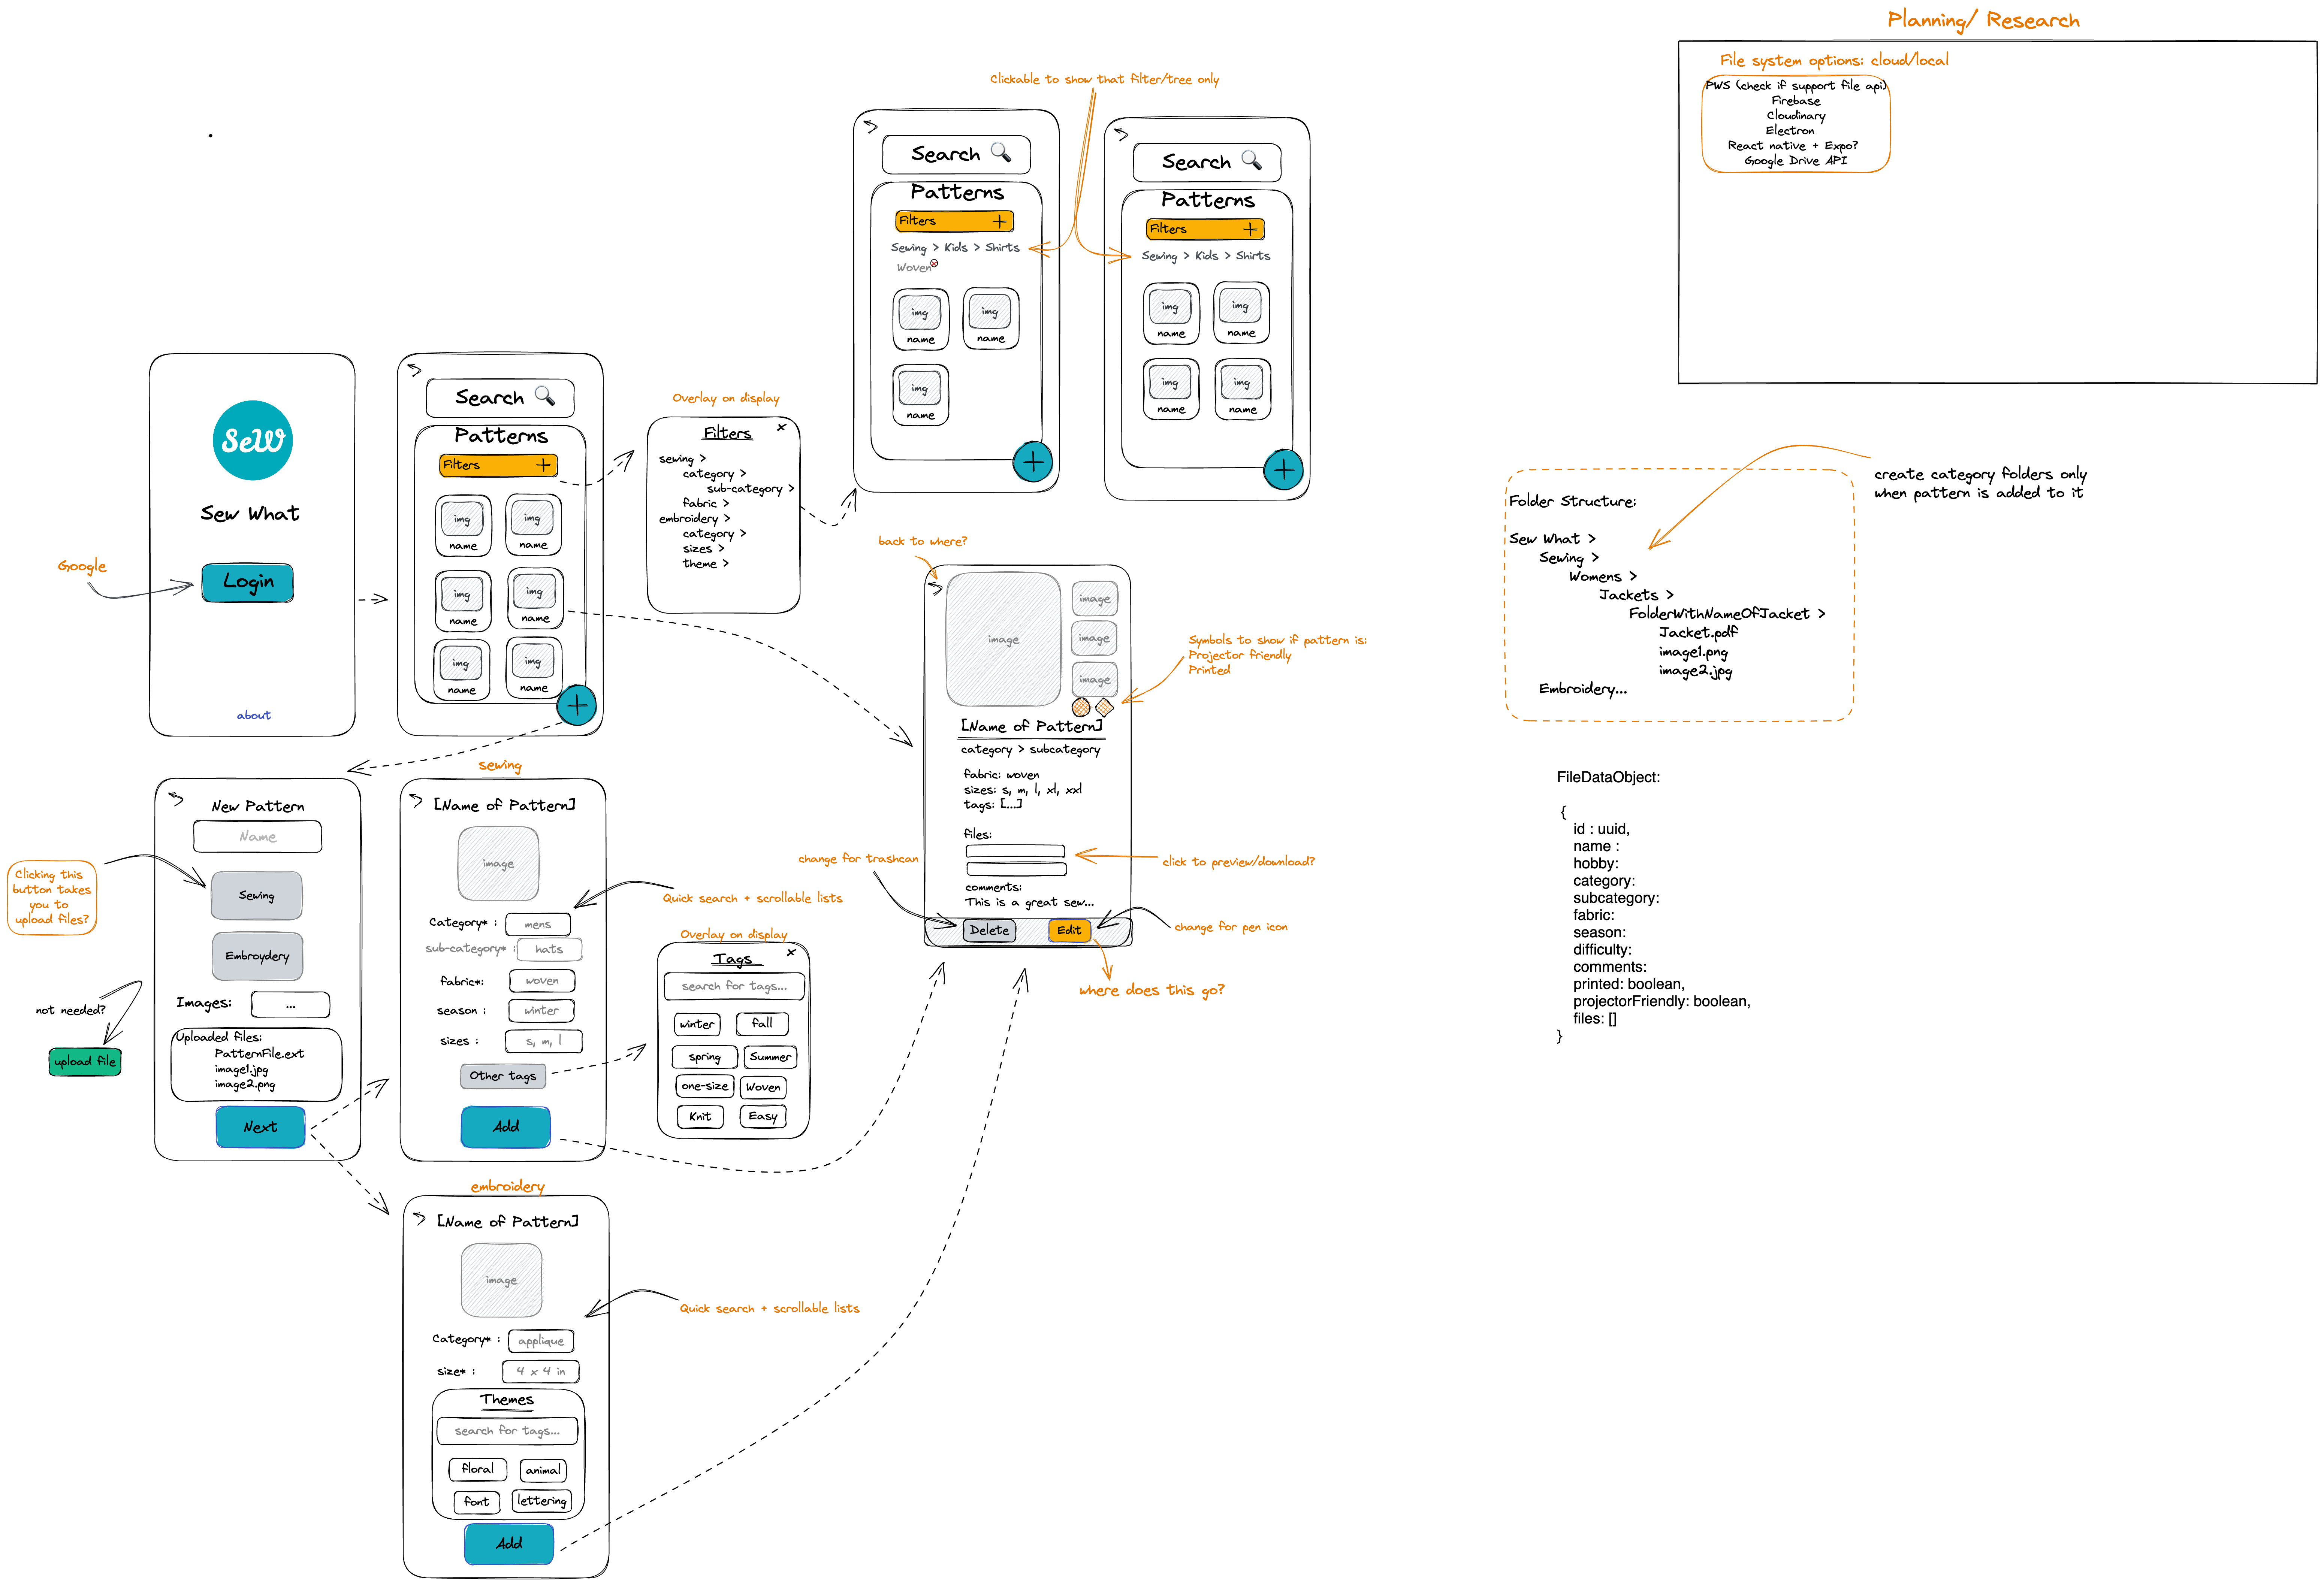Viewport: 2324px width, 1585px height.
Task: Toggle the 'Easy' tag chip
Action: (x=762, y=1116)
